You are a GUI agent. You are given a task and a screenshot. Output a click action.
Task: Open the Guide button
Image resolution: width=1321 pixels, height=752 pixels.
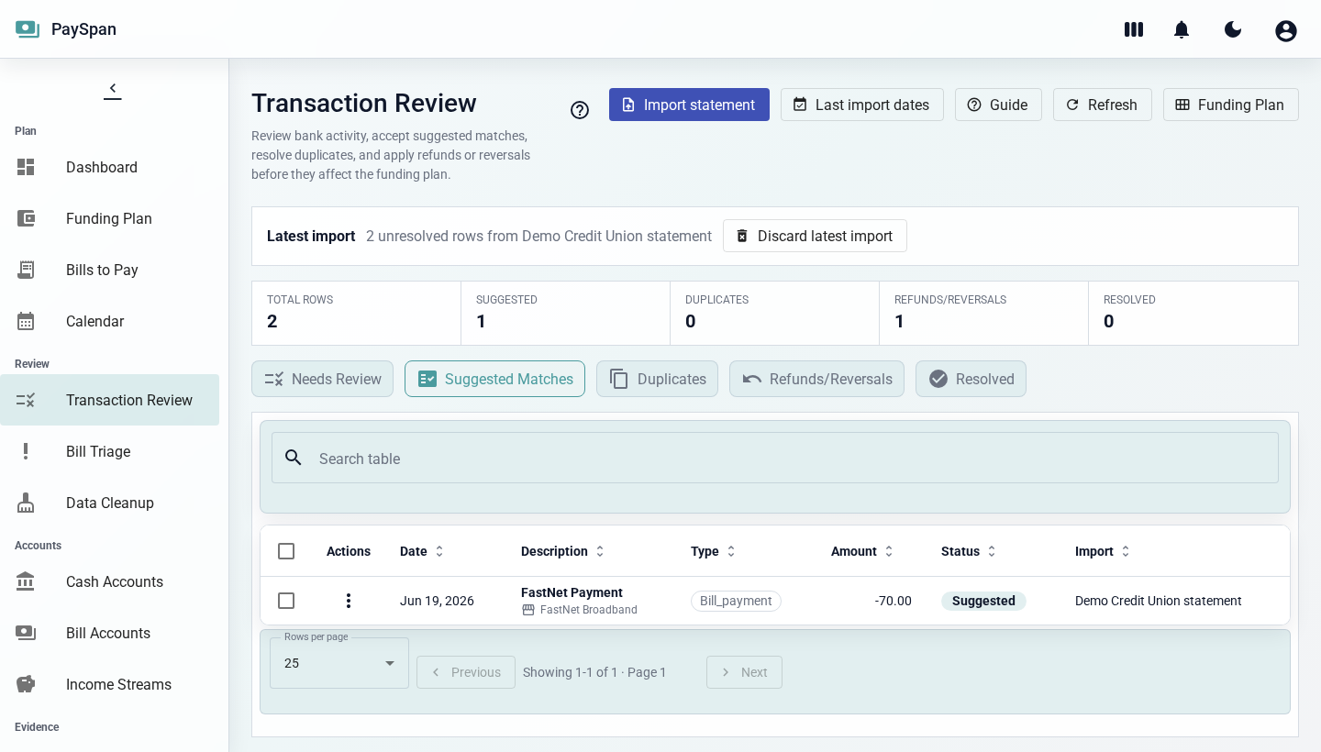(x=998, y=105)
